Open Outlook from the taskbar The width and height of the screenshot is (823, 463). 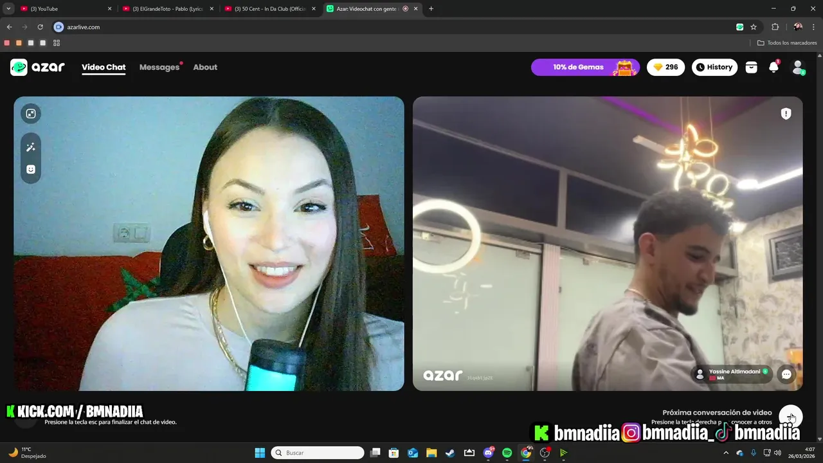pos(413,453)
